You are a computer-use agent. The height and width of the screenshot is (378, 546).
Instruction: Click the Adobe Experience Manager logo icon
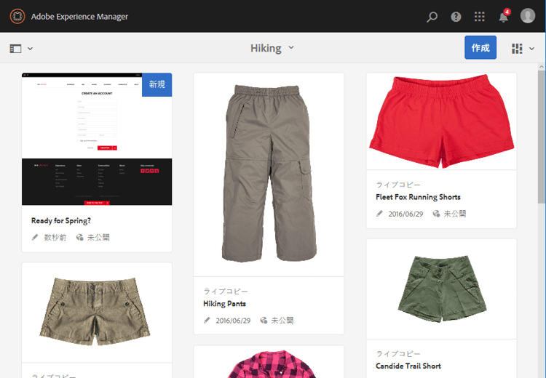(17, 16)
